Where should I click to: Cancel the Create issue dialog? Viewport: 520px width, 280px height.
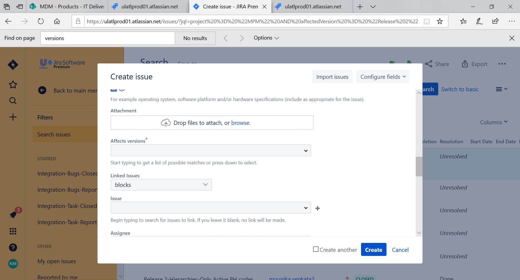pyautogui.click(x=400, y=250)
